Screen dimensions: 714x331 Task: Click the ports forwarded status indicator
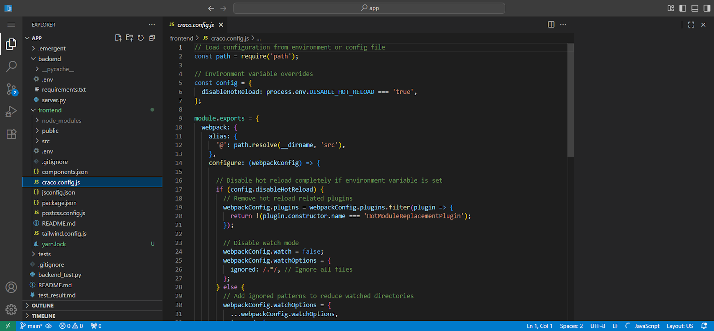(96, 326)
